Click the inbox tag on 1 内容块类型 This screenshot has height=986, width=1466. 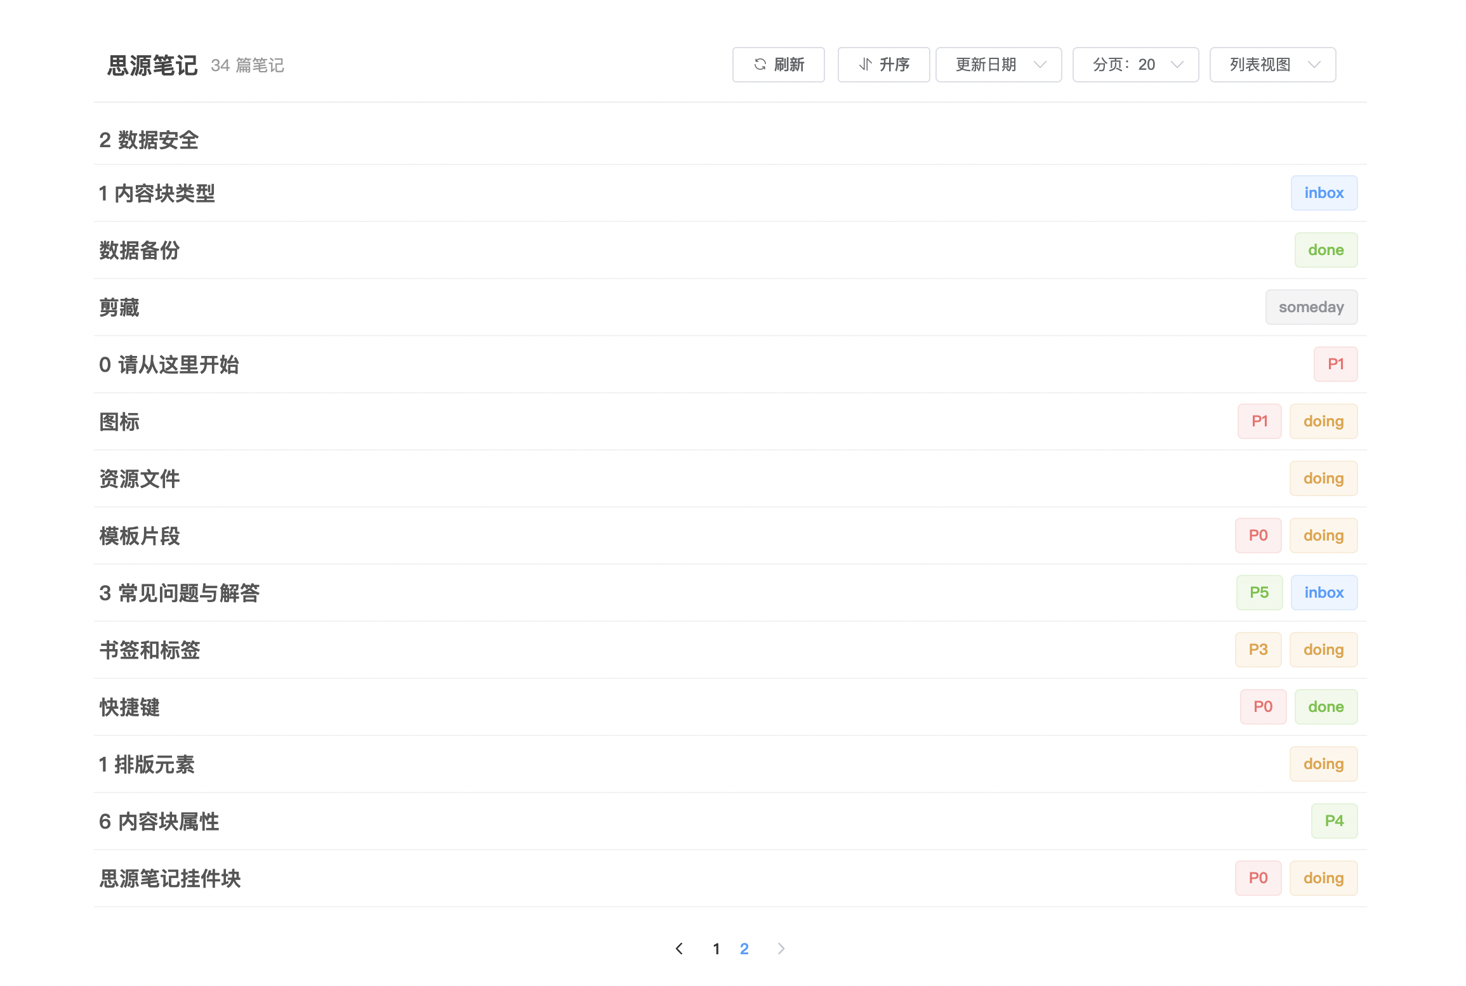pos(1324,193)
